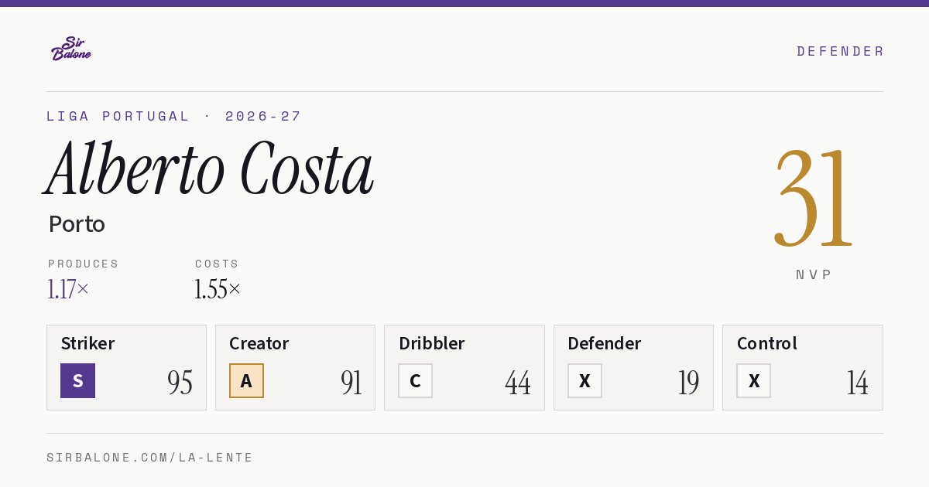The image size is (929, 487).
Task: Click the A grade badge under Creator
Action: coord(246,380)
